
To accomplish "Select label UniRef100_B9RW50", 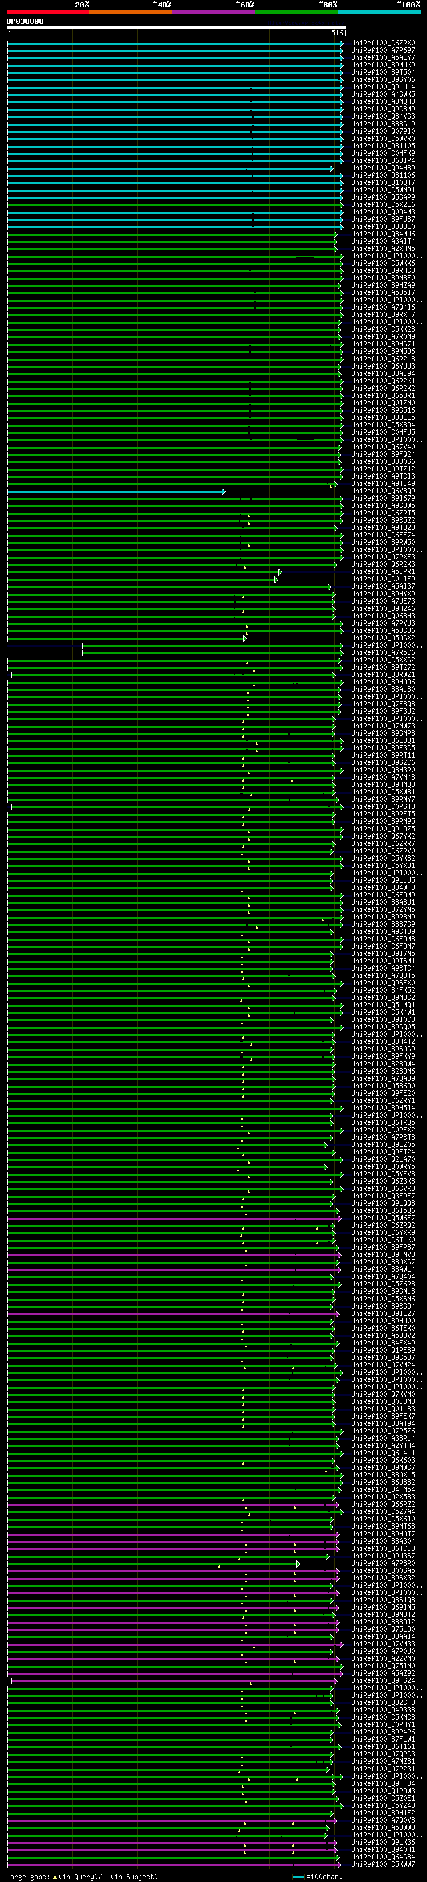I will click(x=383, y=542).
